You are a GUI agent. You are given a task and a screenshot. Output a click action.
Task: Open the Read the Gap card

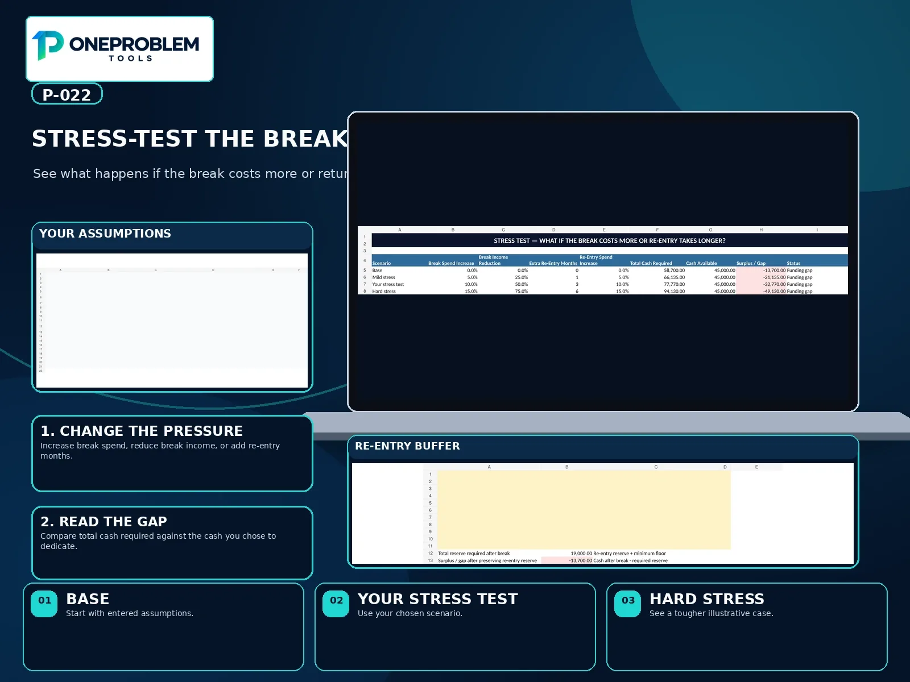(172, 543)
